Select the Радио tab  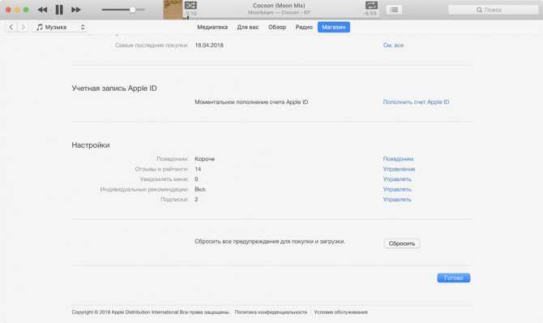tap(304, 27)
